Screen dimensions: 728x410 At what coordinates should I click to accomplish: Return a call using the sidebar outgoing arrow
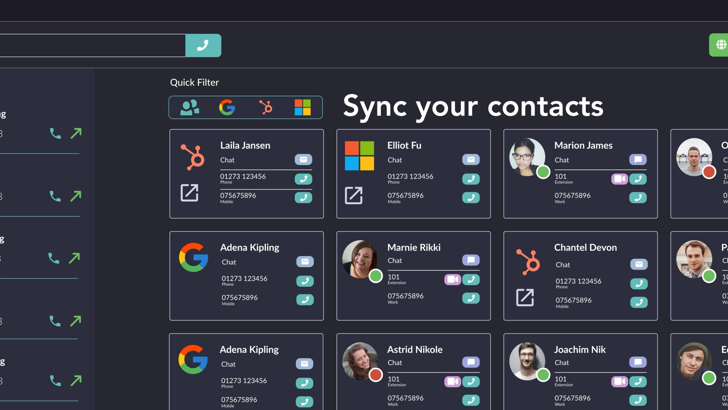(75, 132)
